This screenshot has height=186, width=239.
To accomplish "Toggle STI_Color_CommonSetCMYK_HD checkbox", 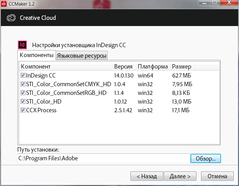I will (23, 84).
